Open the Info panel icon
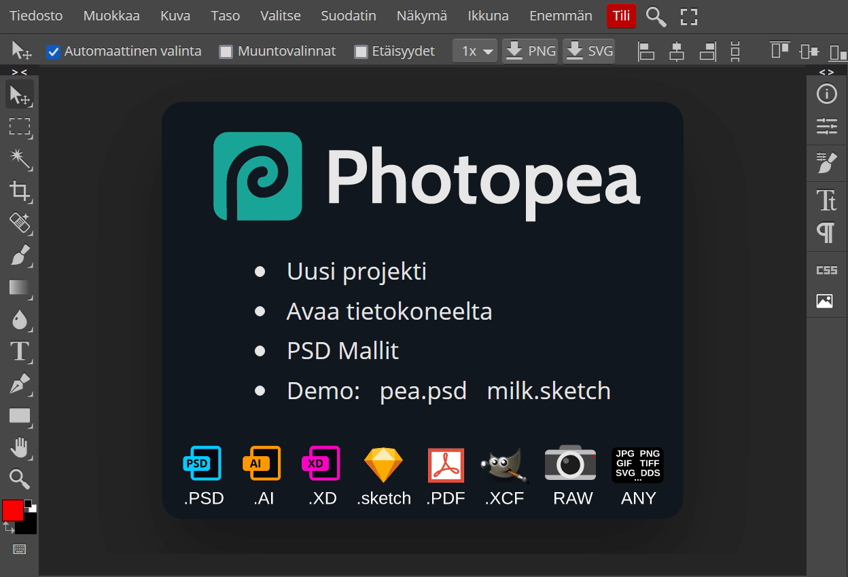 (x=826, y=94)
